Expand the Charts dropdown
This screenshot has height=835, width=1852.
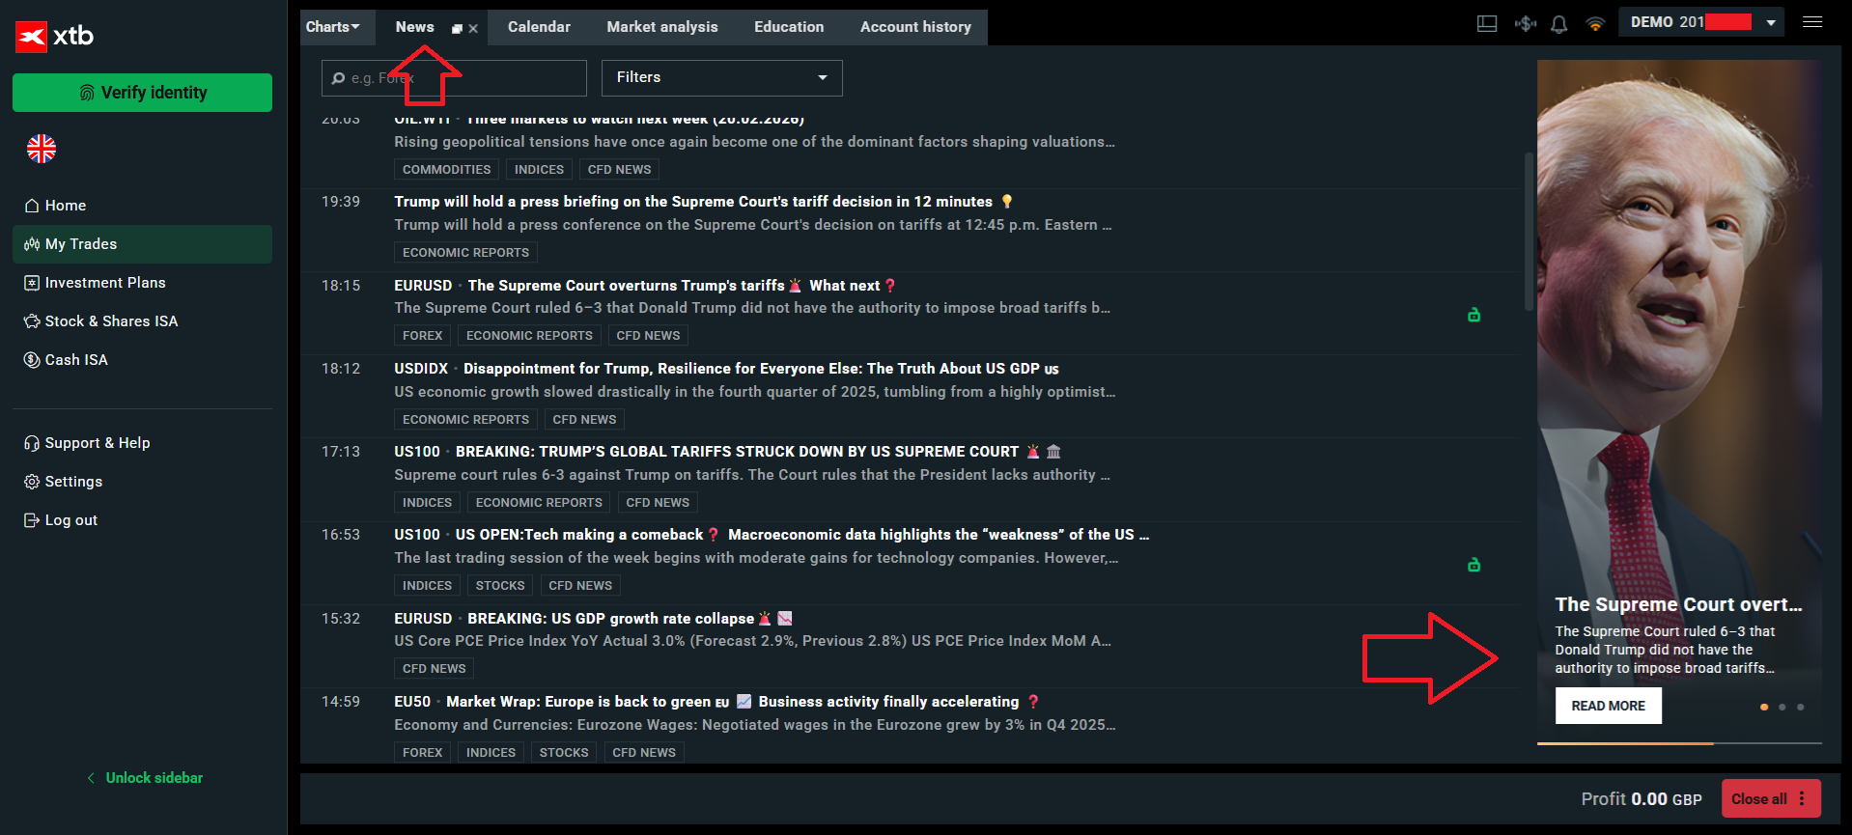pyautogui.click(x=333, y=27)
